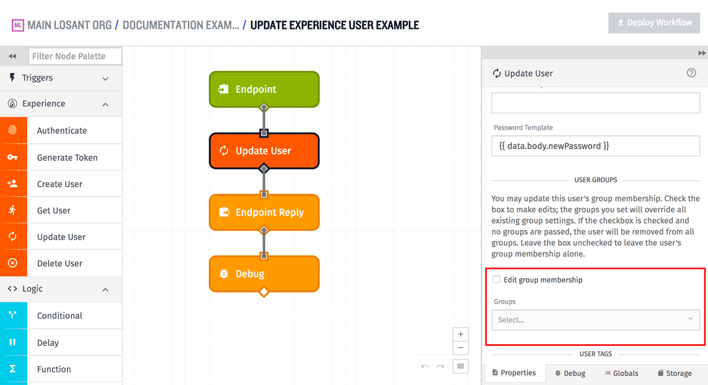
Task: Pick Get User from the node palette
Action: 61,210
